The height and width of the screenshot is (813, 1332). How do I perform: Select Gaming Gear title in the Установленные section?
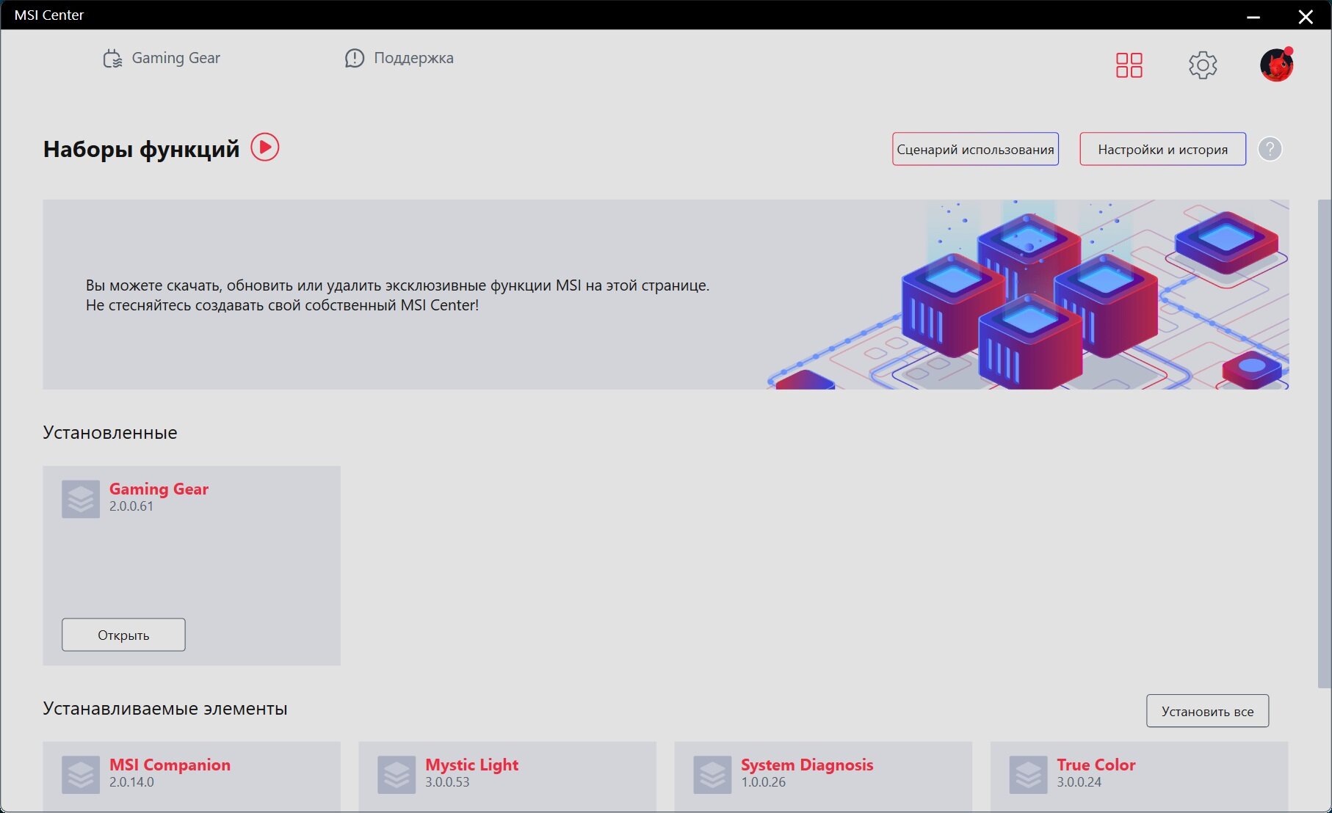tap(159, 489)
